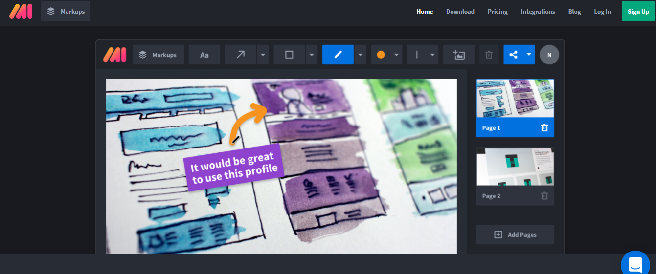Open the share options dropdown arrow

point(529,55)
